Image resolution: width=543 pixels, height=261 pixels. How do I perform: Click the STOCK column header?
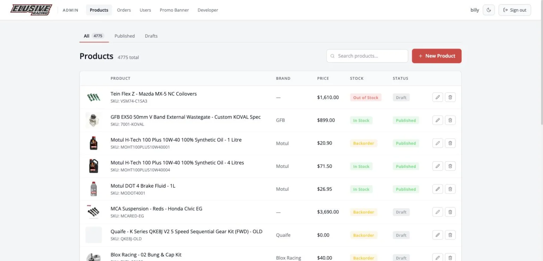[357, 78]
